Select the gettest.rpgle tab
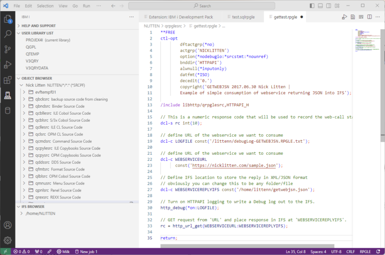 (285, 17)
